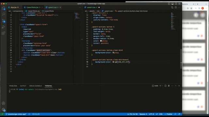The image size is (209, 117).
Task: Click 'assets' in right breadcrumb
Action: [92, 11]
